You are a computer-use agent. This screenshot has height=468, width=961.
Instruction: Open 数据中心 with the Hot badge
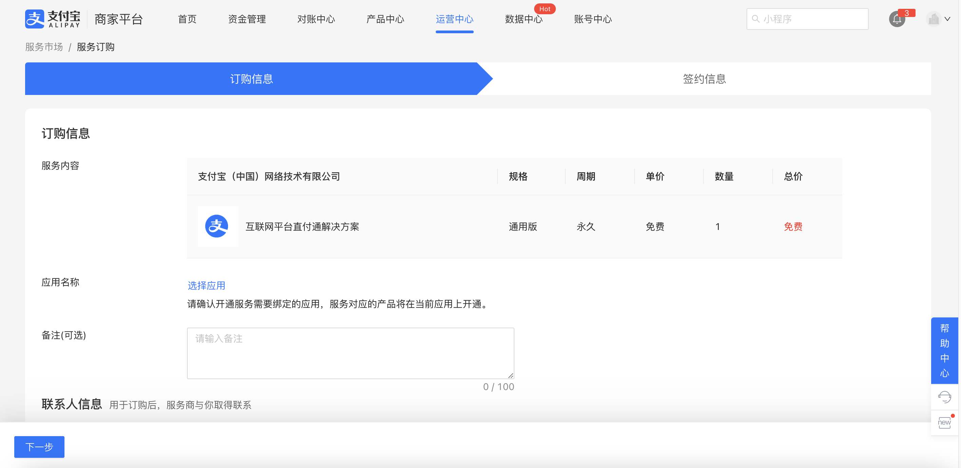[523, 19]
